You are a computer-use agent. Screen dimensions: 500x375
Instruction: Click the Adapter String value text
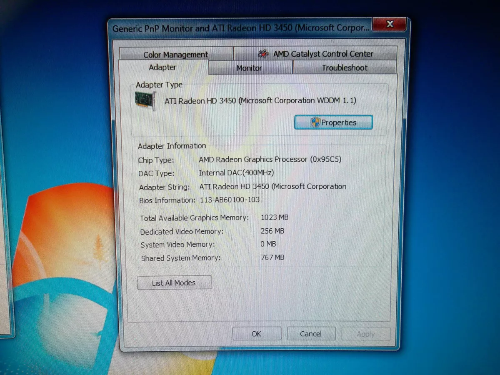click(273, 187)
